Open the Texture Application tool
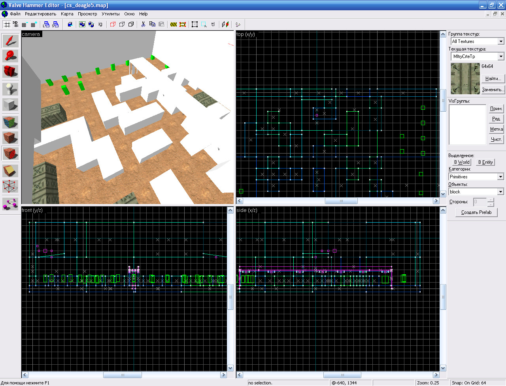 10,122
